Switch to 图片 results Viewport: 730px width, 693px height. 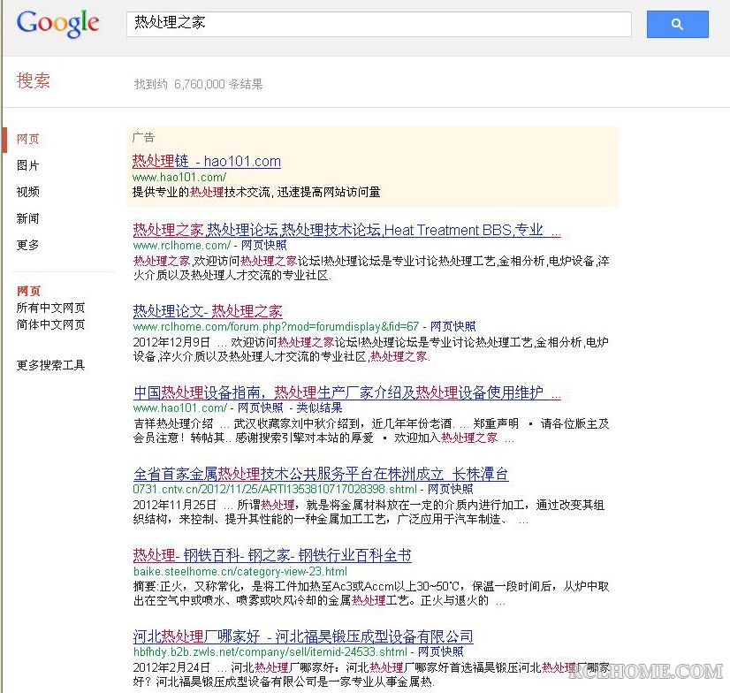tap(28, 165)
